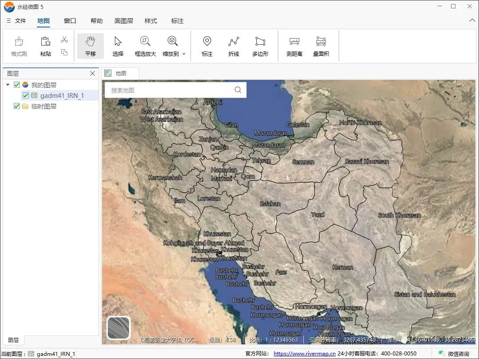Open the 窗口 ribbon tab
The height and width of the screenshot is (359, 479).
[x=70, y=21]
